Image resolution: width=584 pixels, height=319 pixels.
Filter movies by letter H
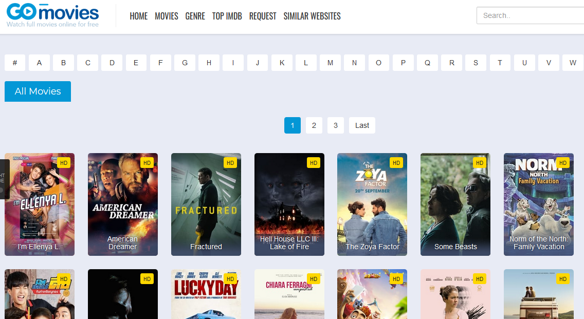click(x=209, y=63)
